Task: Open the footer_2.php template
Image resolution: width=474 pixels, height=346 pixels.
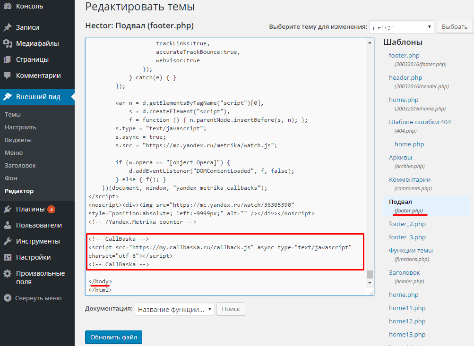Action: tap(407, 224)
